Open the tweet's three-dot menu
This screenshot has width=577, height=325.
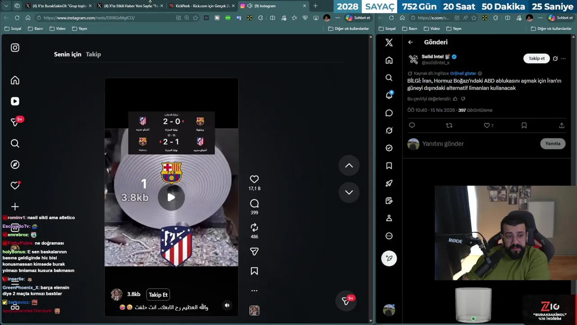(x=563, y=59)
